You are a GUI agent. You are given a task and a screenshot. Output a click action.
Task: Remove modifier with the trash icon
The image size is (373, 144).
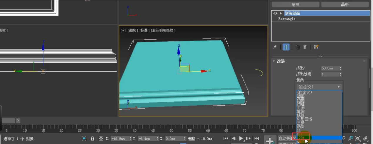[x=305, y=47]
